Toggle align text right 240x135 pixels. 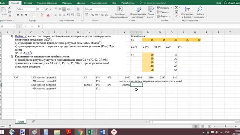(x=64, y=15)
